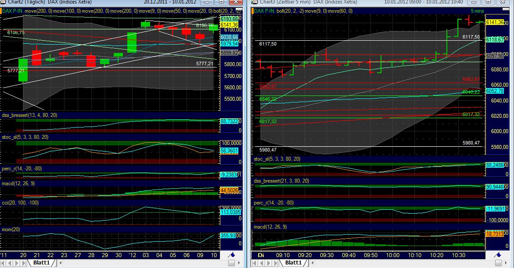This screenshot has width=514, height=268.
Task: Click yellow 6141,36 price tag in Chart2
Action: pos(229,25)
